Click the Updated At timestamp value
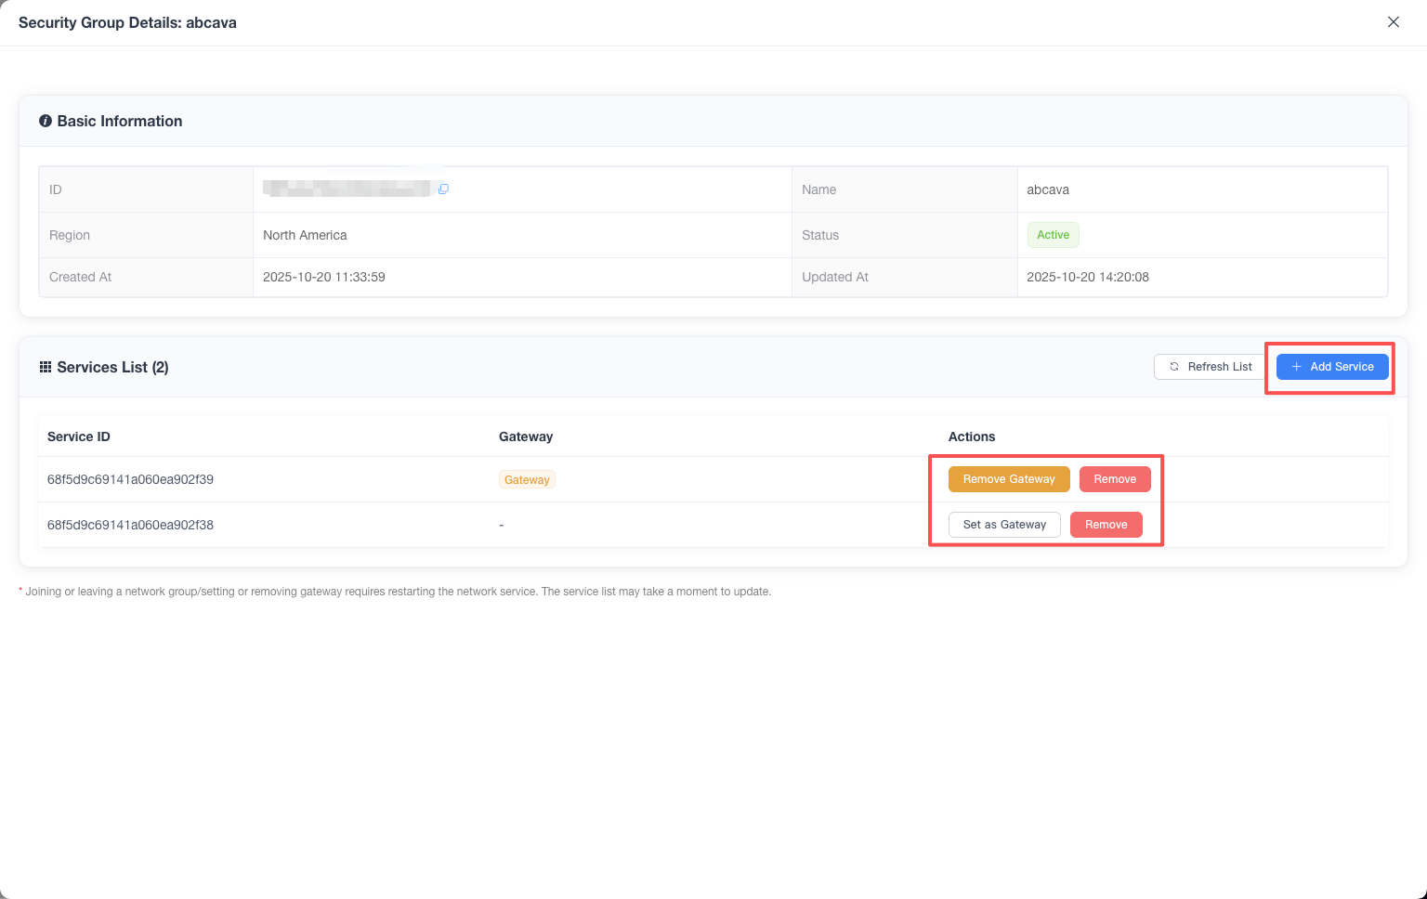 tap(1088, 277)
